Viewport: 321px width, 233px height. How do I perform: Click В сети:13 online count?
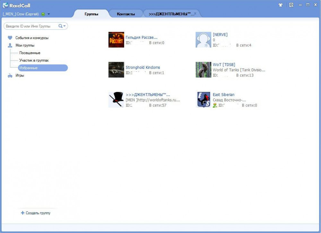(x=245, y=75)
